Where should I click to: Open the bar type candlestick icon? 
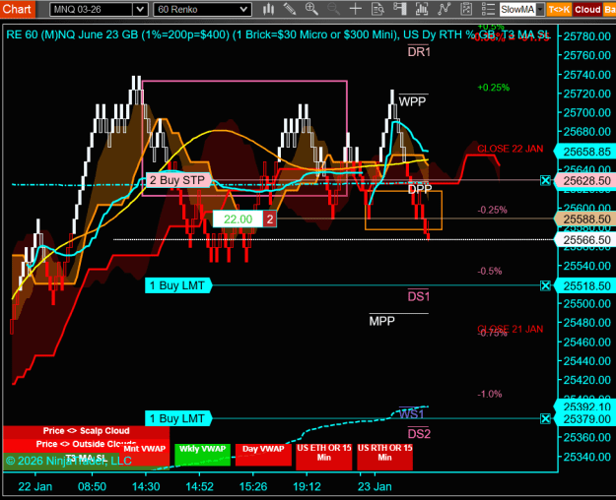coord(268,9)
